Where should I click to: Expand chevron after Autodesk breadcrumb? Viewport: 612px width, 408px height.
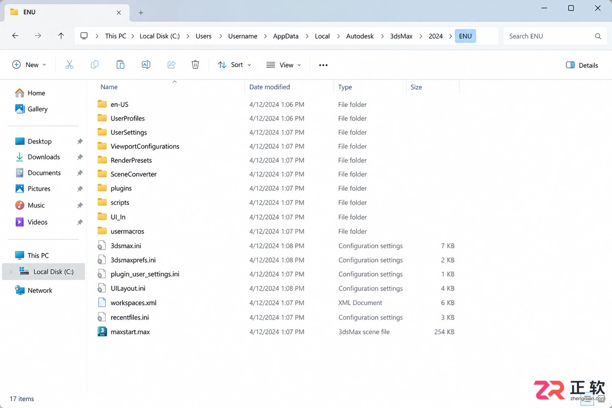[x=382, y=36]
